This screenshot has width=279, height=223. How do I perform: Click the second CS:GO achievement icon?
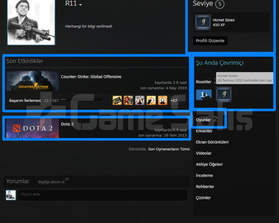[129, 100]
